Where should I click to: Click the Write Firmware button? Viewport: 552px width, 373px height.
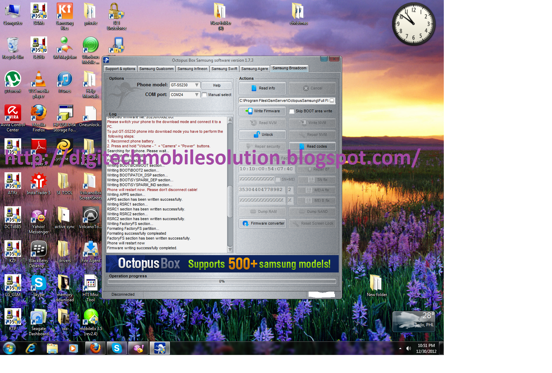pyautogui.click(x=262, y=111)
